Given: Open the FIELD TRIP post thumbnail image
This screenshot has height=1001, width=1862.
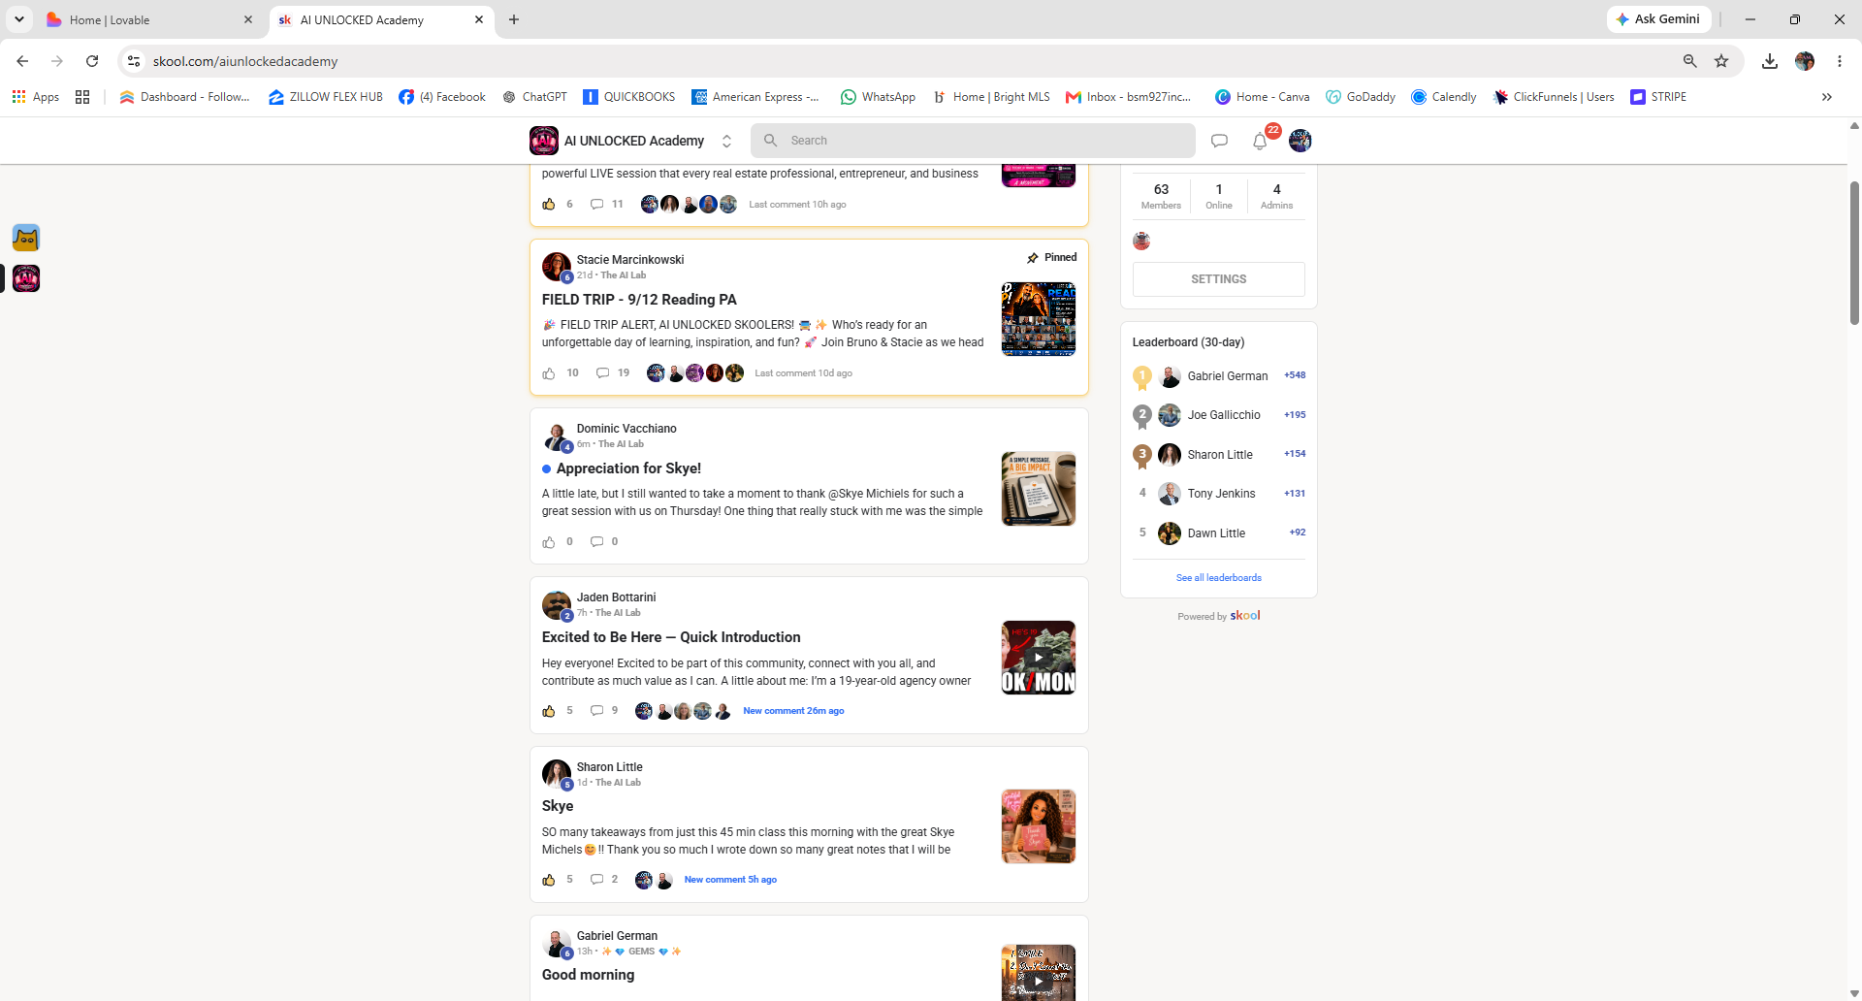Looking at the screenshot, I should tap(1039, 319).
